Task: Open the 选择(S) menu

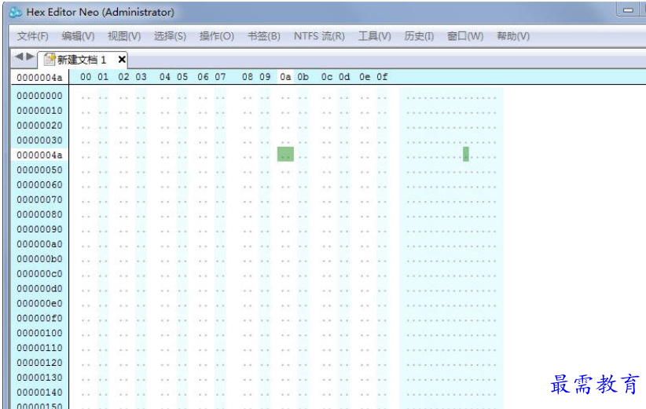Action: [x=170, y=36]
